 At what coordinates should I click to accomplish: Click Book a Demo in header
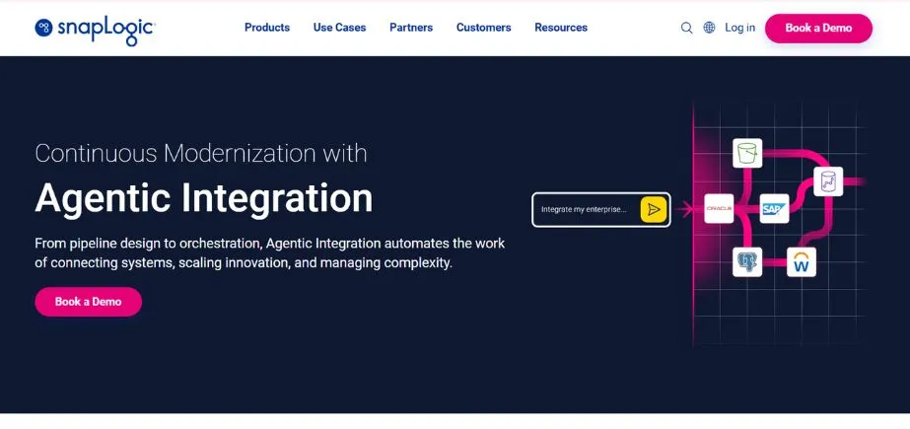click(818, 28)
